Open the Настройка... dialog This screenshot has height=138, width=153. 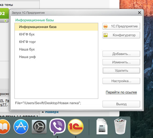pyautogui.click(x=121, y=81)
